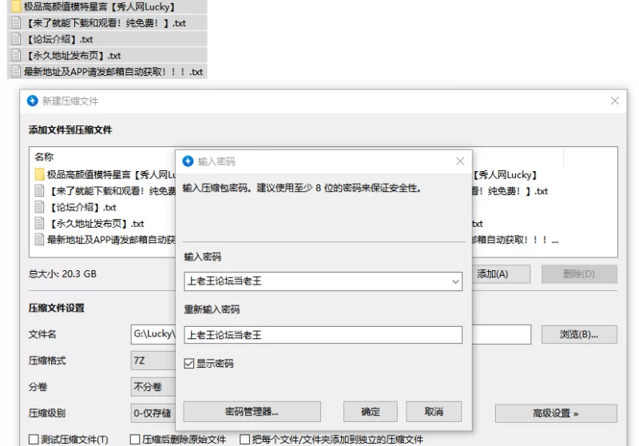Select top 极品高颜值模特星言【秀人网Lucky】 folder name

click(99, 6)
